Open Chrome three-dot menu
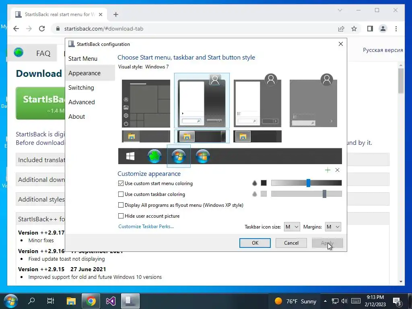 point(396,29)
